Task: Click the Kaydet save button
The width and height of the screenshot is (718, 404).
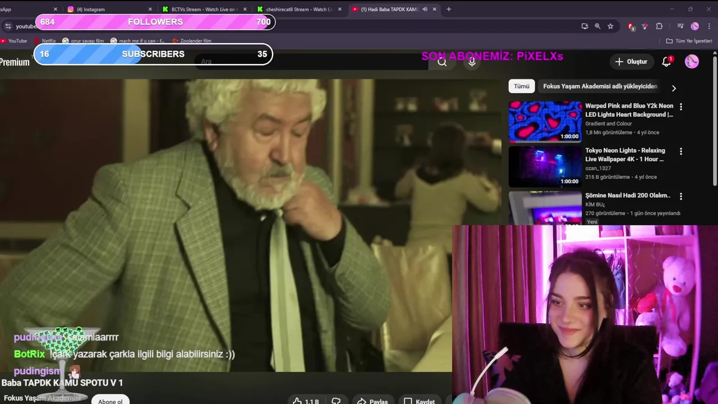Action: point(420,401)
